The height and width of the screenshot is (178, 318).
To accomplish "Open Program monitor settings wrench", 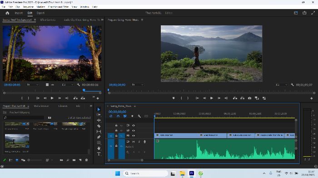I will 292,85.
